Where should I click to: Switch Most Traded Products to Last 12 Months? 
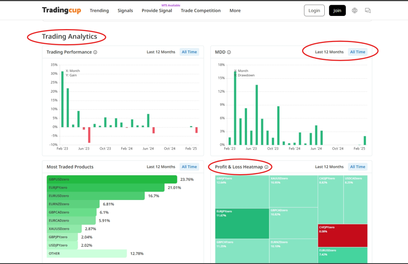coord(161,167)
